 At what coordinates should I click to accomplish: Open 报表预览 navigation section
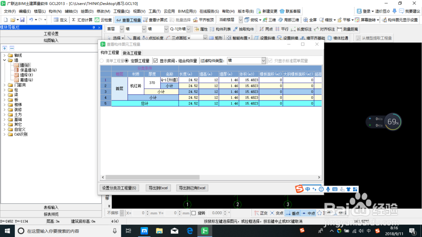(51, 214)
